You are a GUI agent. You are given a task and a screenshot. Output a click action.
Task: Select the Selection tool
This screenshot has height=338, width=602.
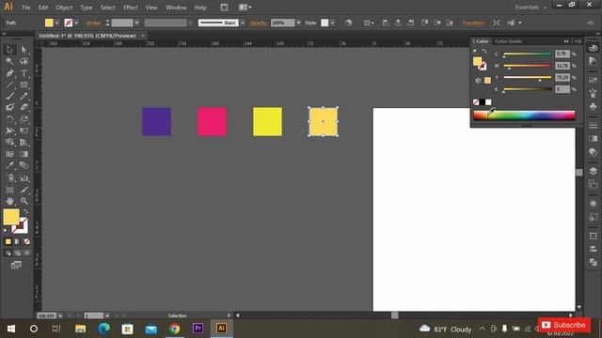click(x=10, y=50)
